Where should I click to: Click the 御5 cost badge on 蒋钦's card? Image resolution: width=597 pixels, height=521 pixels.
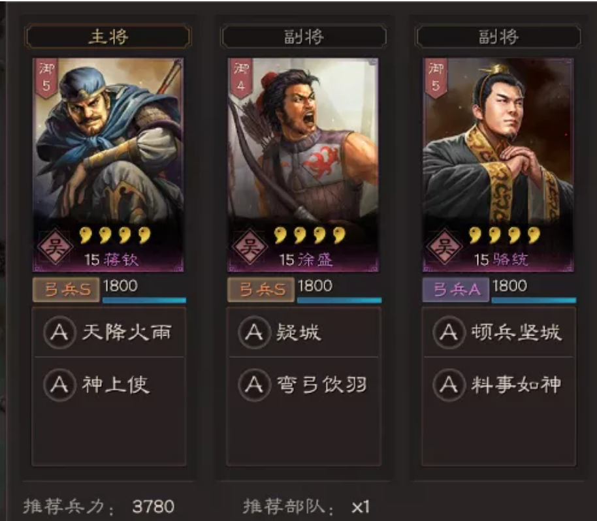click(x=46, y=78)
